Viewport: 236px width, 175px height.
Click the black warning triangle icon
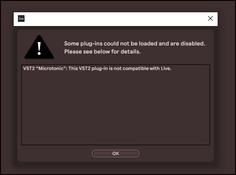(x=39, y=47)
